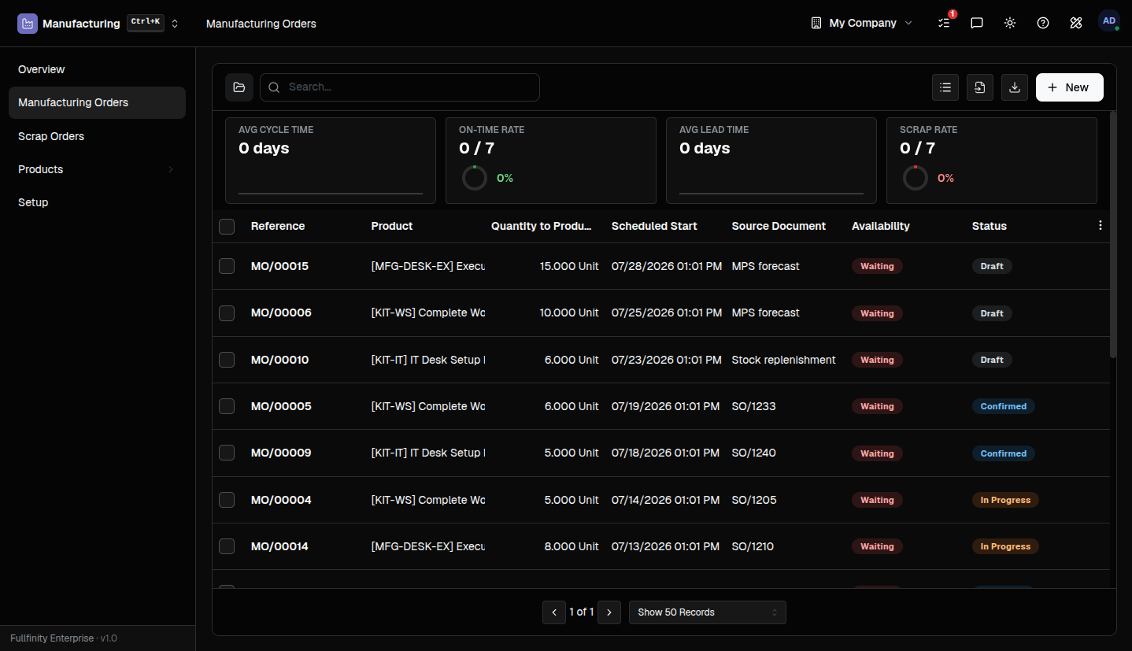Go to the next page arrow
Screen dimensions: 1132x651
(609, 612)
